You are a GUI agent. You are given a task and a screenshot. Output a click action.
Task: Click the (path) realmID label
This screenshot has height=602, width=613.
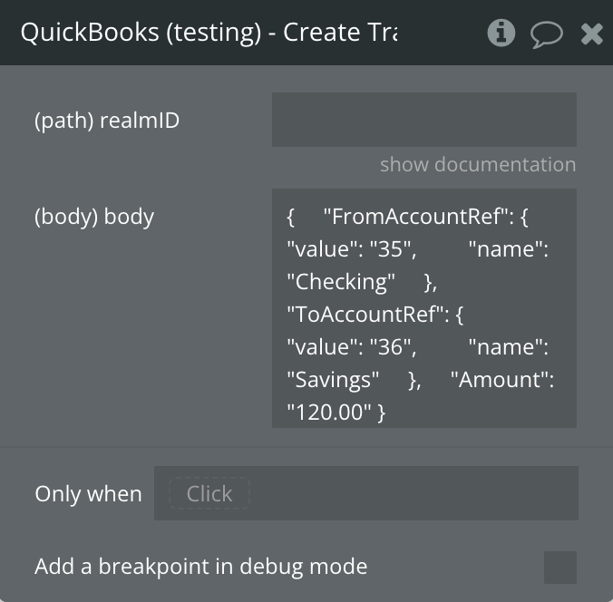point(107,120)
